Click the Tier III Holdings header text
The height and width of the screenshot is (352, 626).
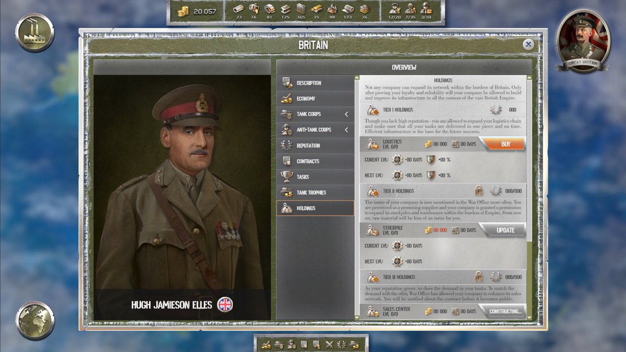tap(399, 277)
